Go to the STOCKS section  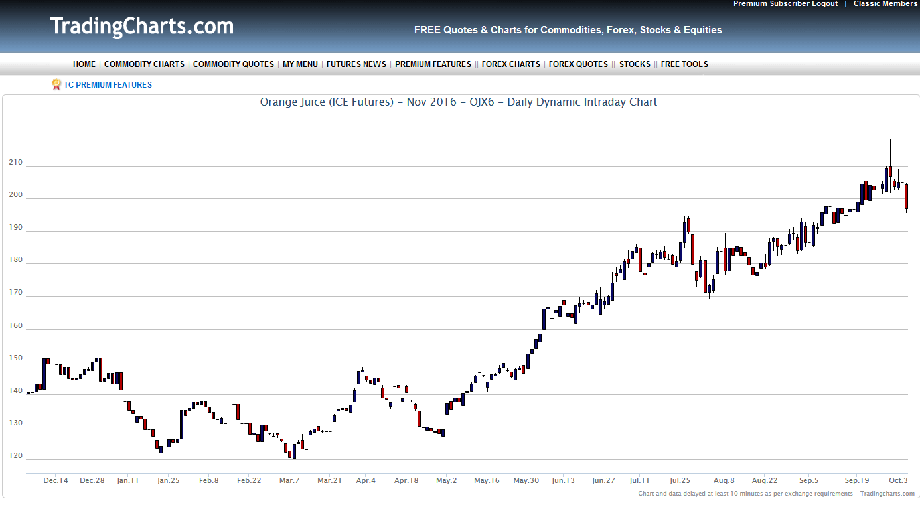pyautogui.click(x=635, y=64)
